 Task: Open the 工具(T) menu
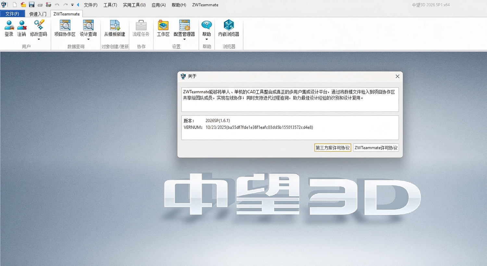110,5
